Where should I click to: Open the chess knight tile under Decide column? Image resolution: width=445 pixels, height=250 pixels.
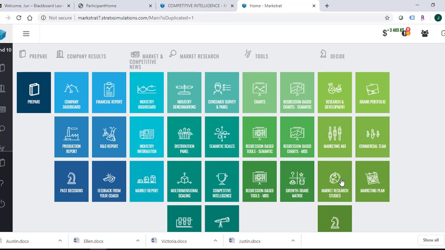tap(335, 219)
